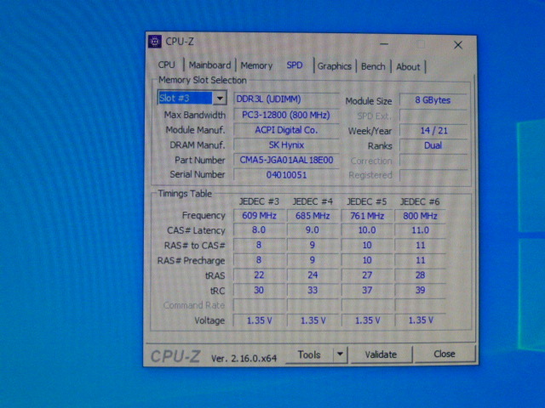This screenshot has width=545, height=408.
Task: Open the Tools dropdown arrow
Action: pos(340,354)
